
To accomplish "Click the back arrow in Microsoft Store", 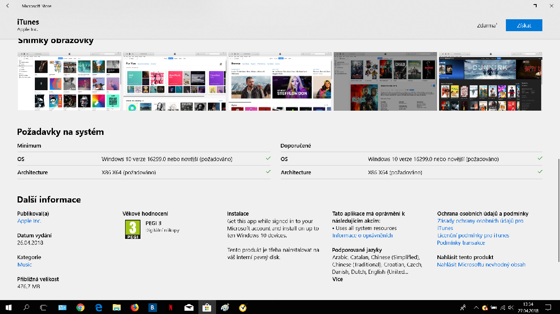I will pyautogui.click(x=7, y=6).
